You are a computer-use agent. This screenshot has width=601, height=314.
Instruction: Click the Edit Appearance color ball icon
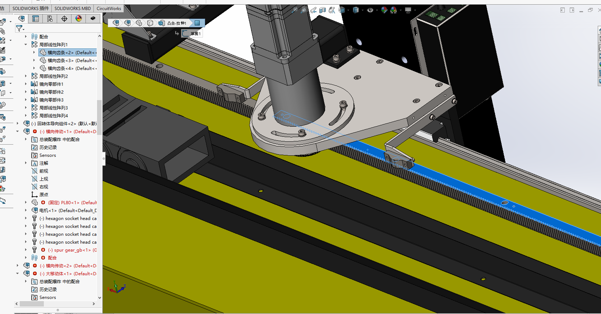[x=384, y=10]
